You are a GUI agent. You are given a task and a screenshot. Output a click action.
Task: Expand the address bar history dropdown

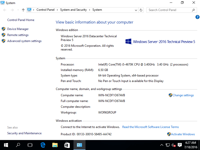[136, 10]
